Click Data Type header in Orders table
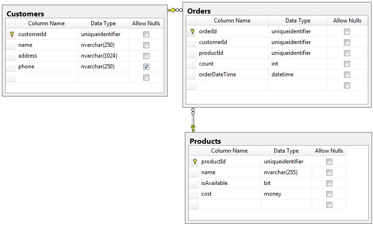Image resolution: width=373 pixels, height=228 pixels. [298, 21]
